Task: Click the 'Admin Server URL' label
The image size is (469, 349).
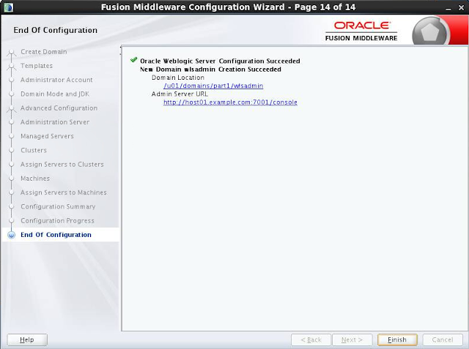Action: pyautogui.click(x=180, y=94)
